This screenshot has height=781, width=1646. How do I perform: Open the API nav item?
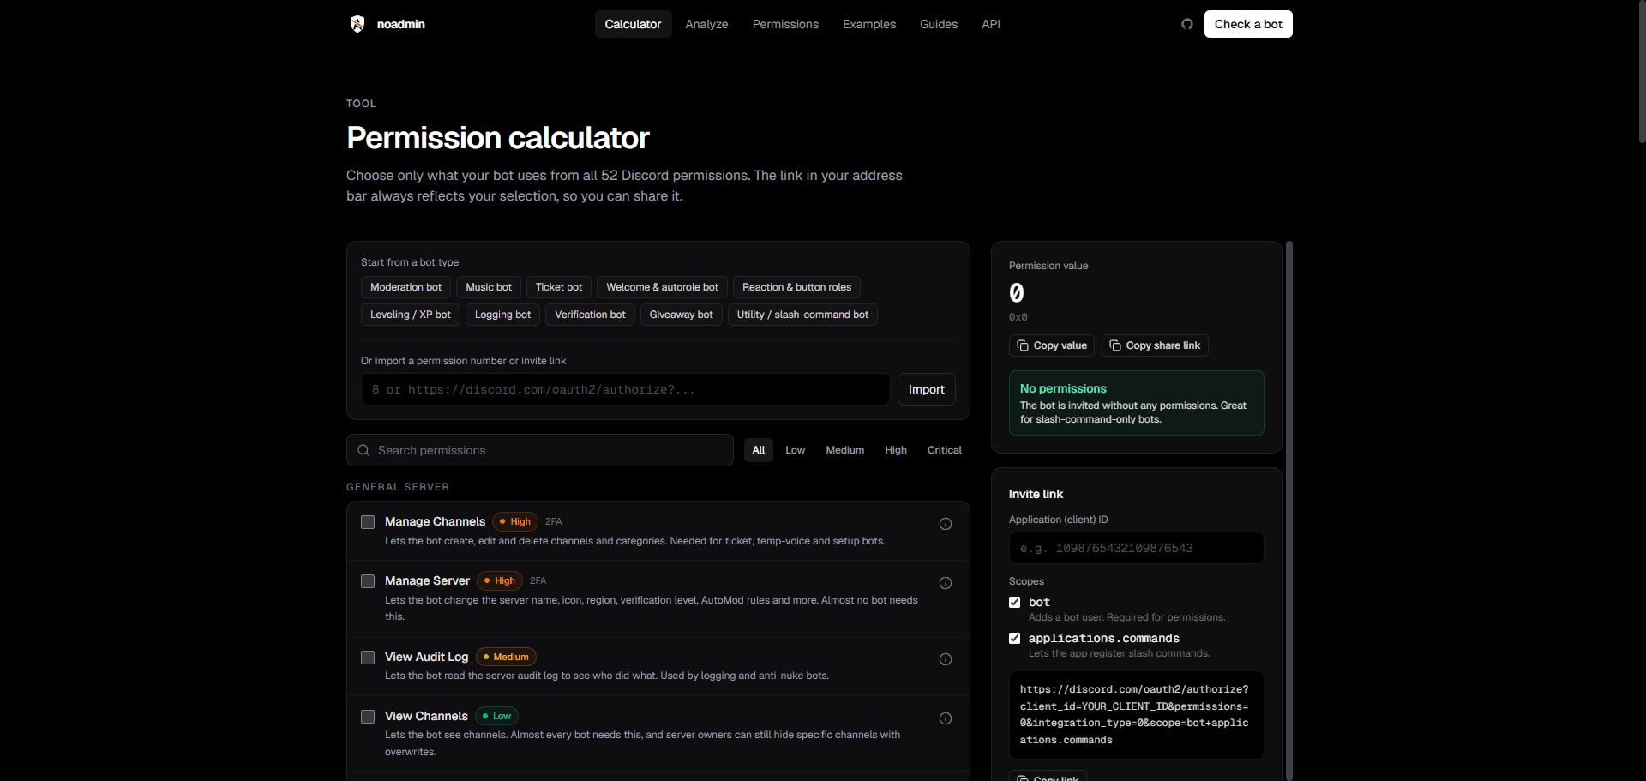(991, 24)
